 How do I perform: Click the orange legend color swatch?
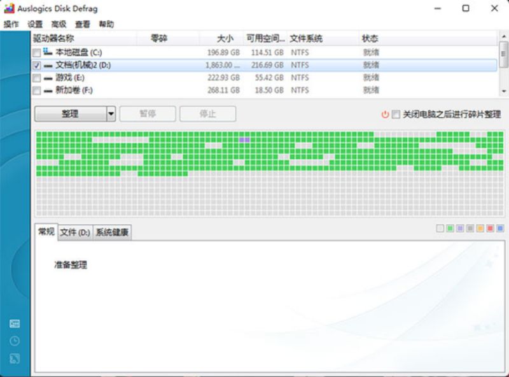tap(480, 229)
